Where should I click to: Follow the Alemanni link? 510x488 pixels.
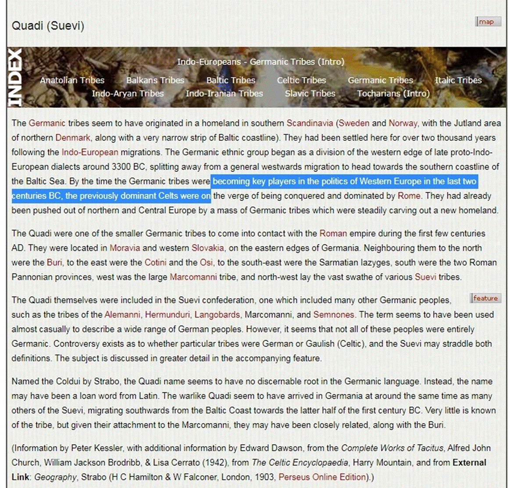click(122, 315)
